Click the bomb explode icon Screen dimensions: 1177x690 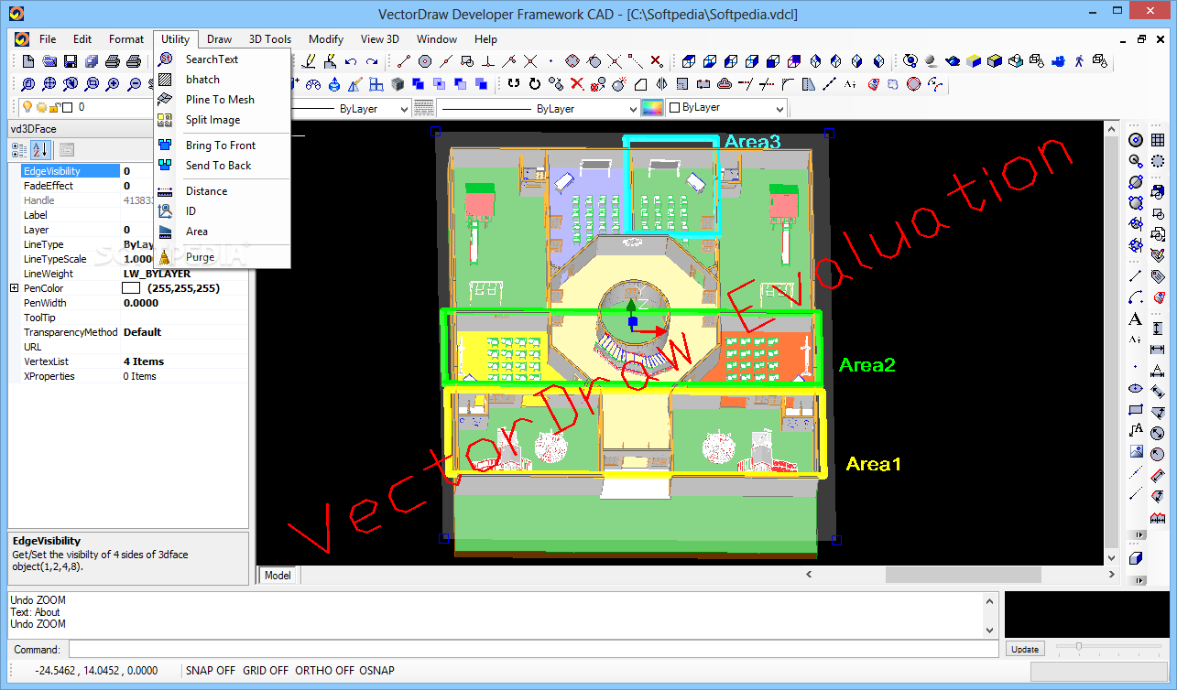(618, 83)
